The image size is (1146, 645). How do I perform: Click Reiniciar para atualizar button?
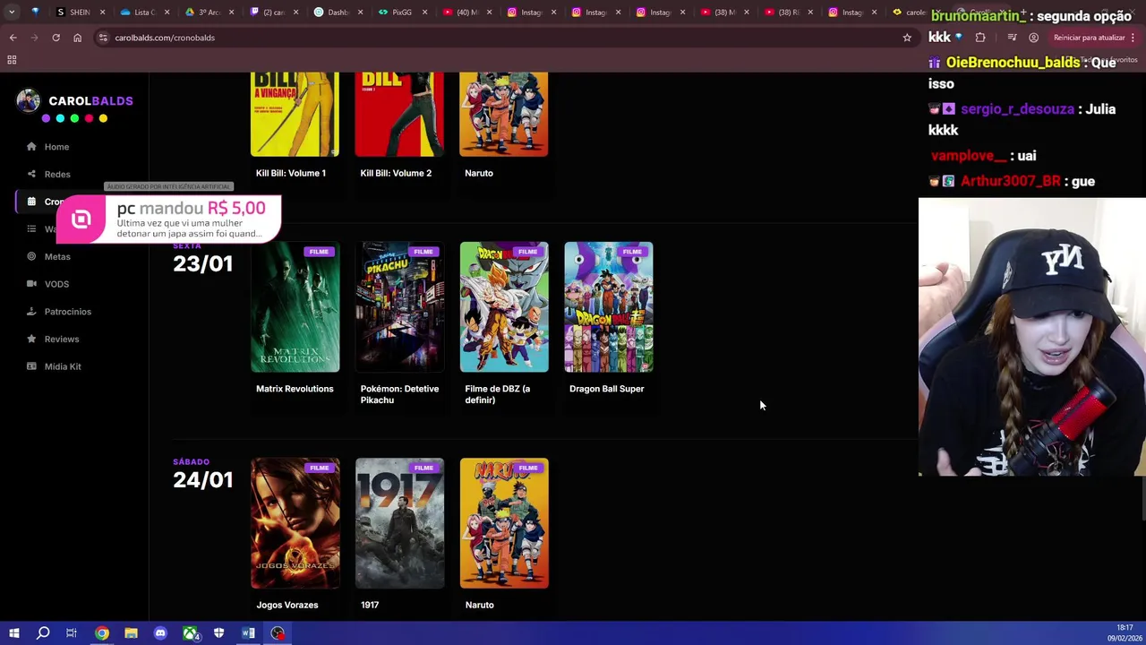[1090, 38]
